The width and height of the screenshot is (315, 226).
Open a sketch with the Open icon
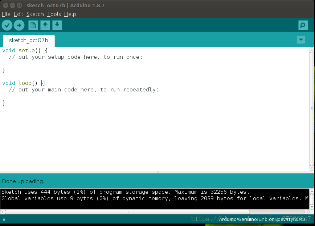tap(45, 25)
